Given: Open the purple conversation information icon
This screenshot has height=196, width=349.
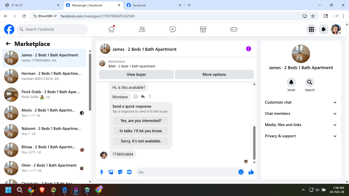Looking at the screenshot, I should 249,49.
